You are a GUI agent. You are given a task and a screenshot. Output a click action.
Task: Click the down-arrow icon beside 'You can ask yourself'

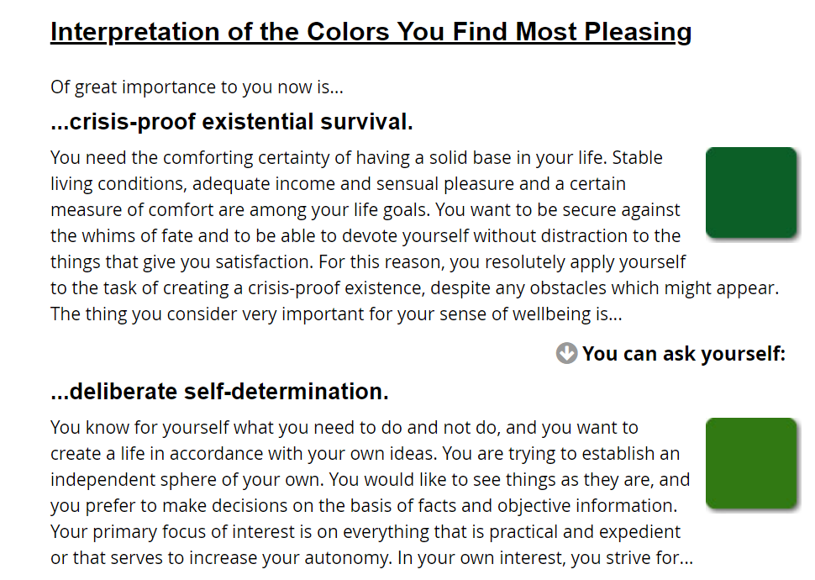(566, 353)
